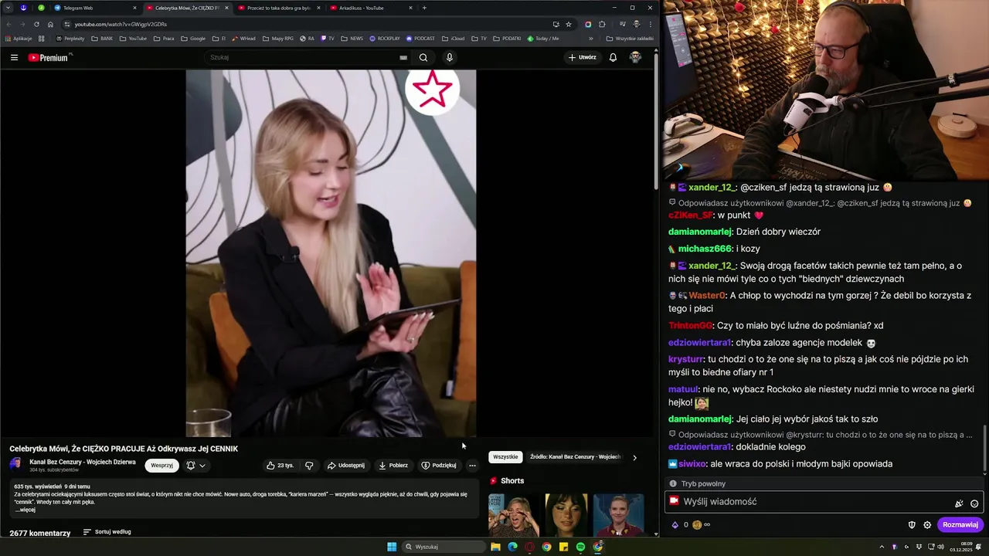Viewport: 989px width, 556px height.
Task: Open the ROCKPLAY bookmark
Action: tap(385, 39)
